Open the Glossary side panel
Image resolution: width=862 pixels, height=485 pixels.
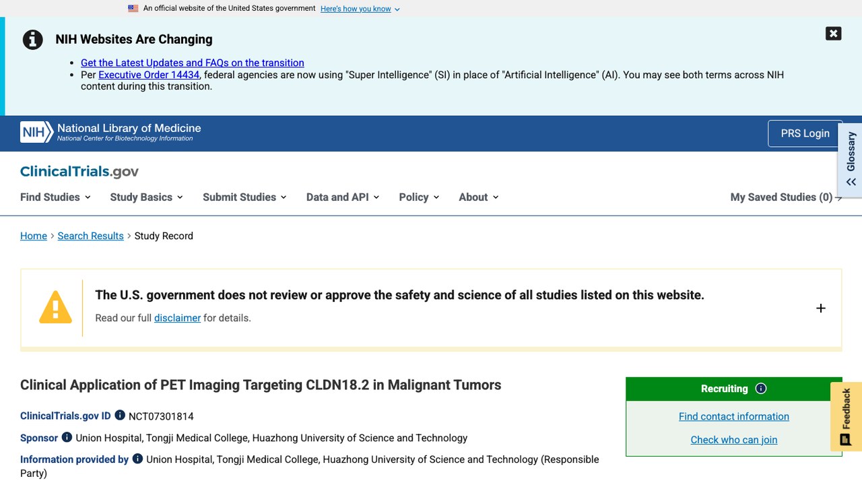click(851, 160)
